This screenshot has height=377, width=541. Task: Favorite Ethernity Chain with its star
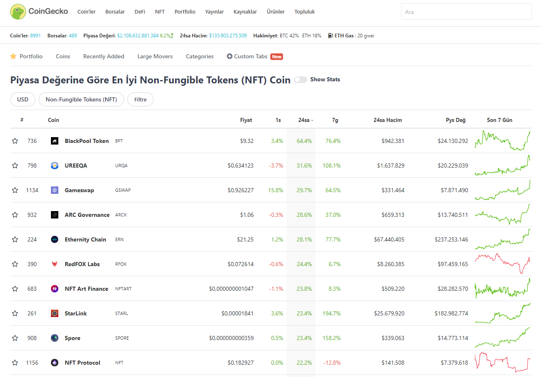[15, 239]
